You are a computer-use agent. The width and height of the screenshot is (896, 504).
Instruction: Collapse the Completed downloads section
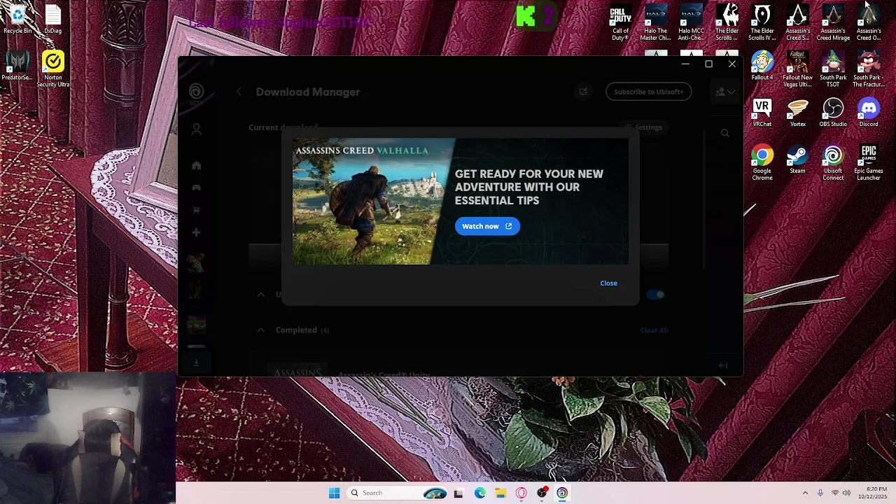260,330
